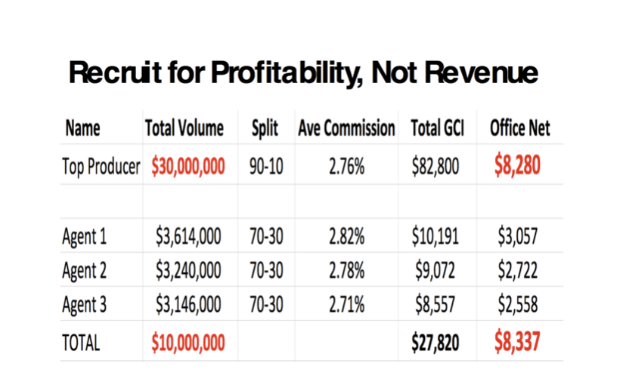623x391 pixels.
Task: Click the red $8,280 office net value
Action: tap(518, 166)
